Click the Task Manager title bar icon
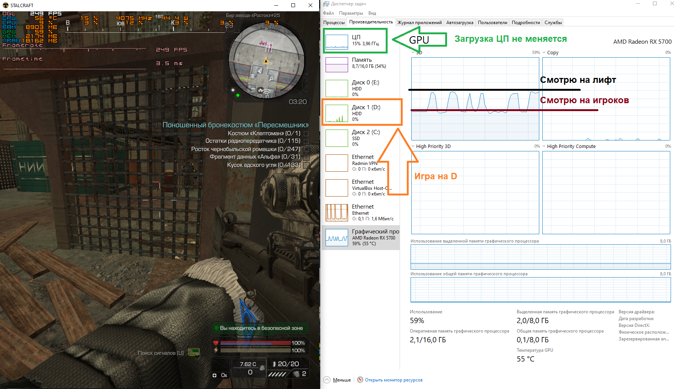 click(x=326, y=4)
